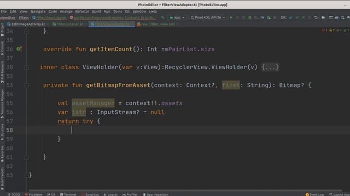Open the SonarLint tool window

click(90, 194)
